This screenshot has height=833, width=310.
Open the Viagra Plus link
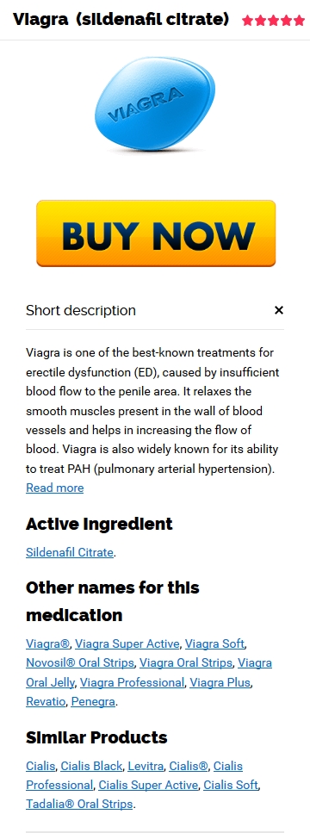[x=220, y=682]
